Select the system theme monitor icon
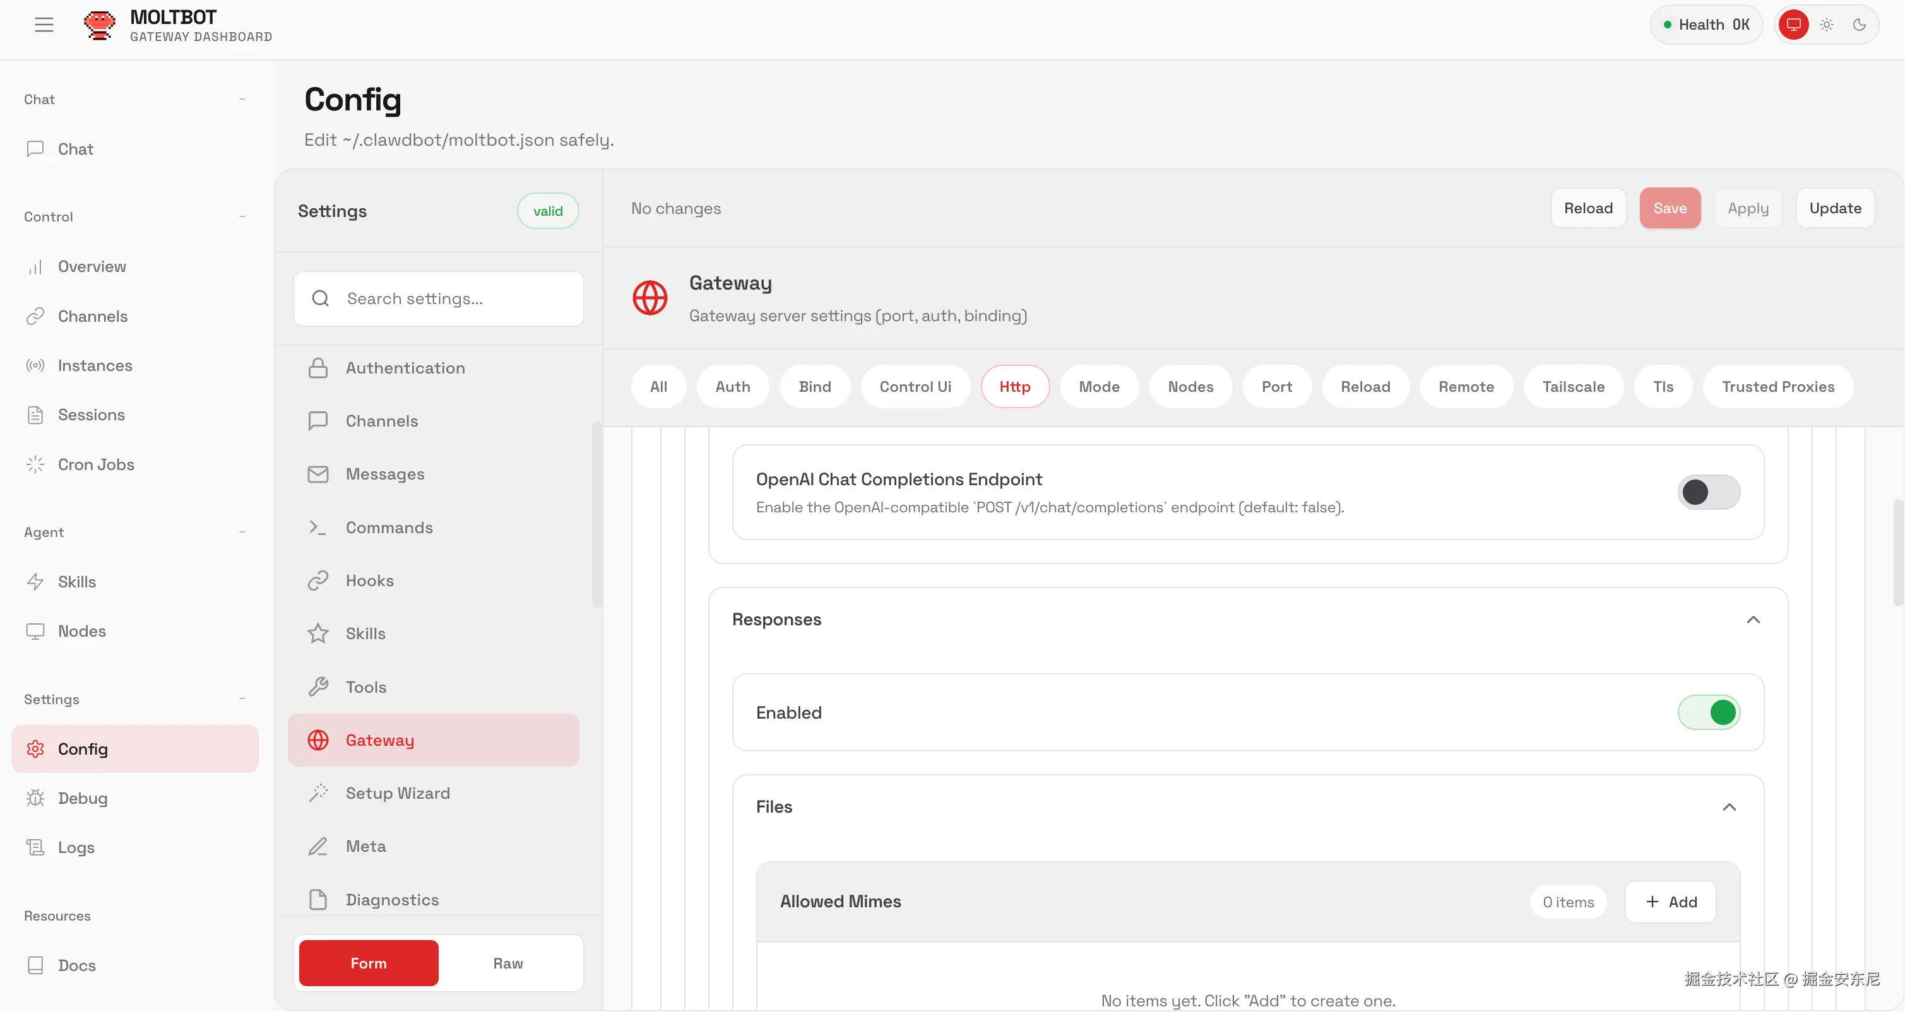 (1793, 25)
